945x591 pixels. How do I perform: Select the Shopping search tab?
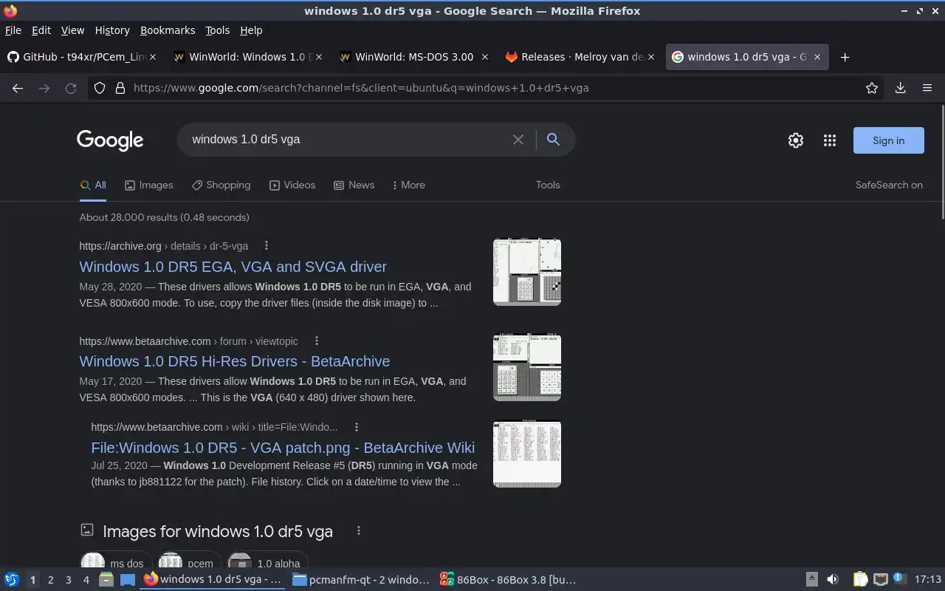221,185
